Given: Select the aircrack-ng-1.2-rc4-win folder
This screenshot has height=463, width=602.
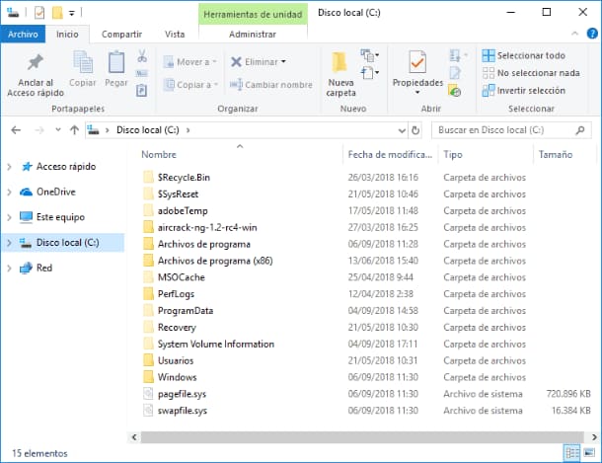Looking at the screenshot, I should (207, 227).
